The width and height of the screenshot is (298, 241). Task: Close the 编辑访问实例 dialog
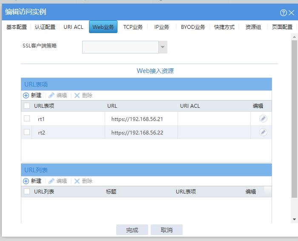point(291,13)
